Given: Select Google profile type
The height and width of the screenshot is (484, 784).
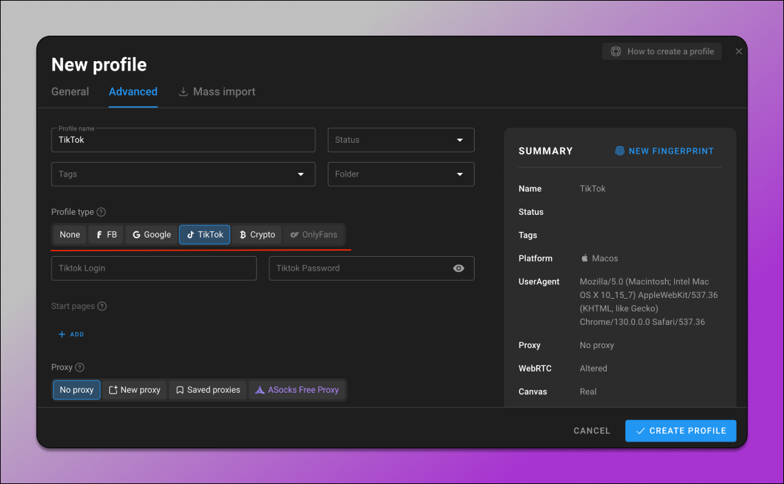Looking at the screenshot, I should click(151, 235).
